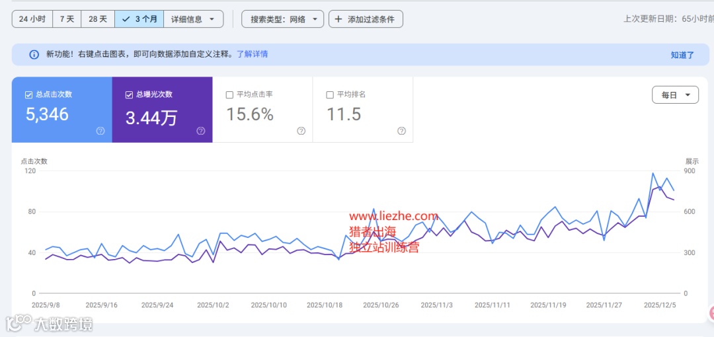Click the help icon on the 平均点击率 card

[x=301, y=131]
